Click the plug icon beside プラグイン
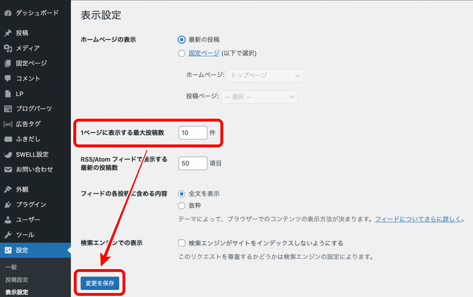This screenshot has height=297, width=473. [8, 205]
